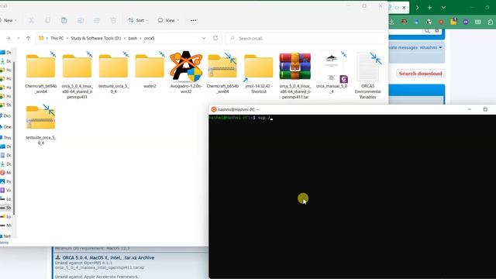Select the orca_5_0_4 openmpi411.tar WinRAR file
The image size is (496, 279).
(295, 76)
